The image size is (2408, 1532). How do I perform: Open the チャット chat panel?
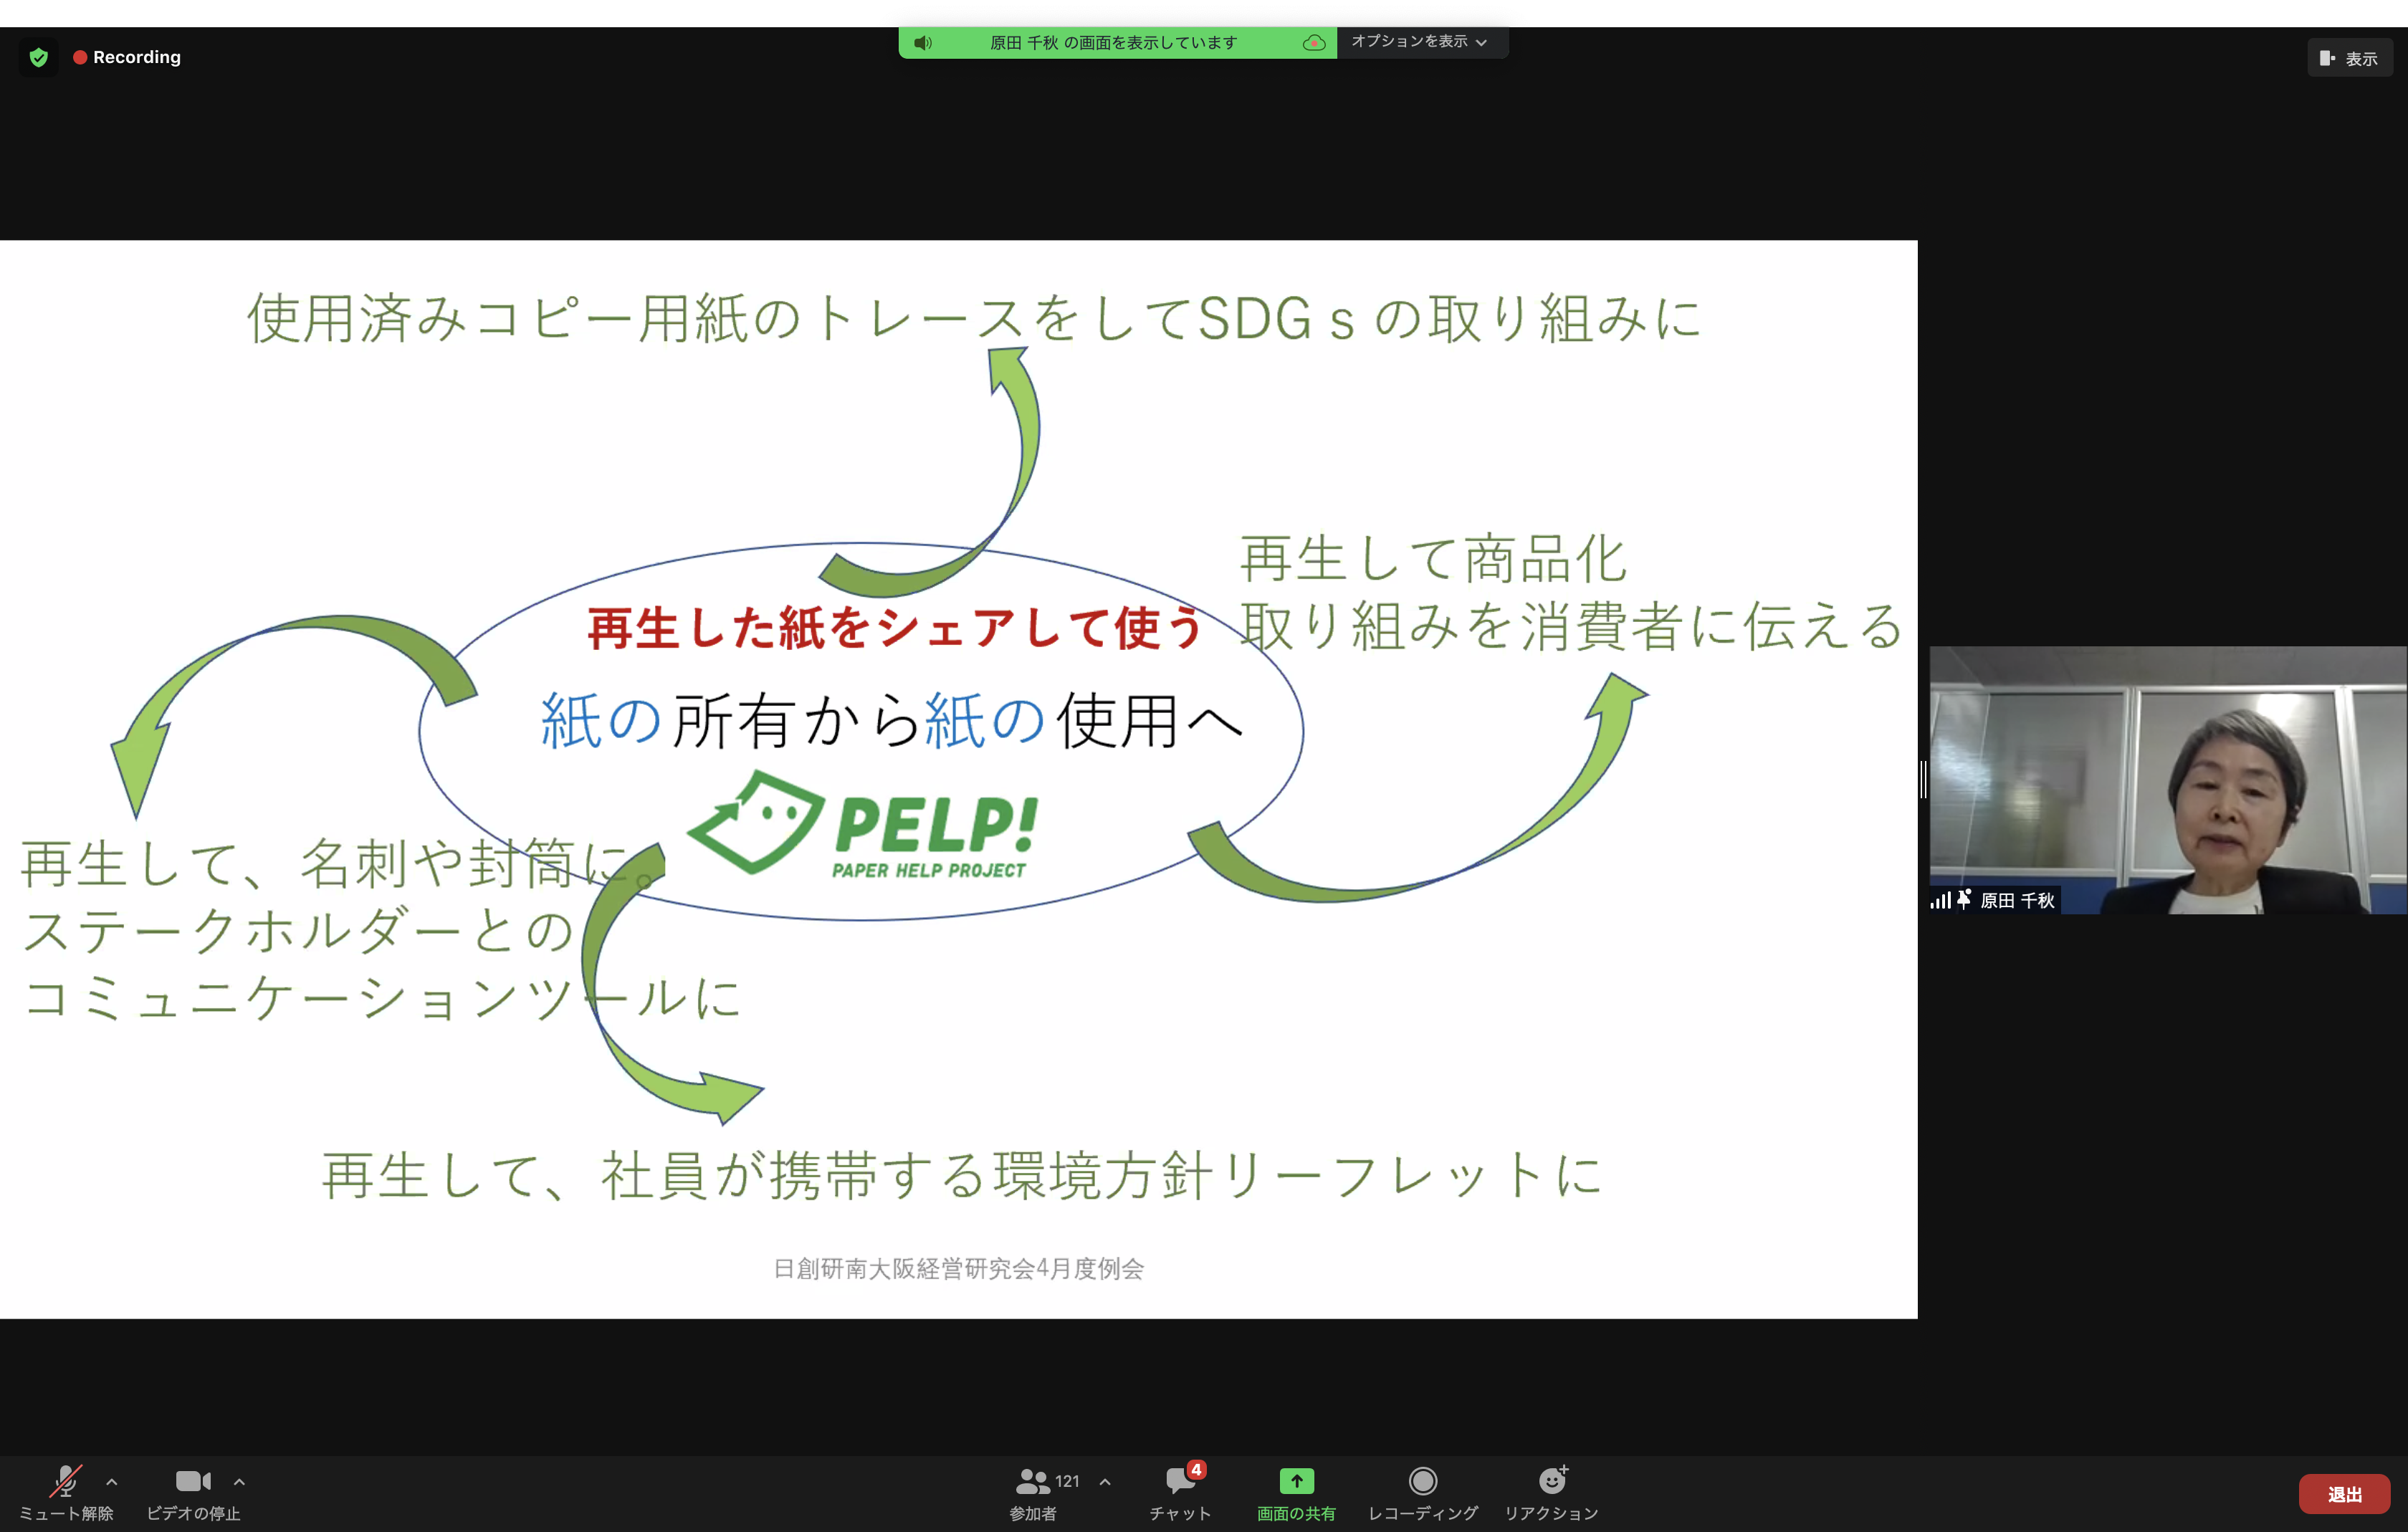tap(1180, 1493)
